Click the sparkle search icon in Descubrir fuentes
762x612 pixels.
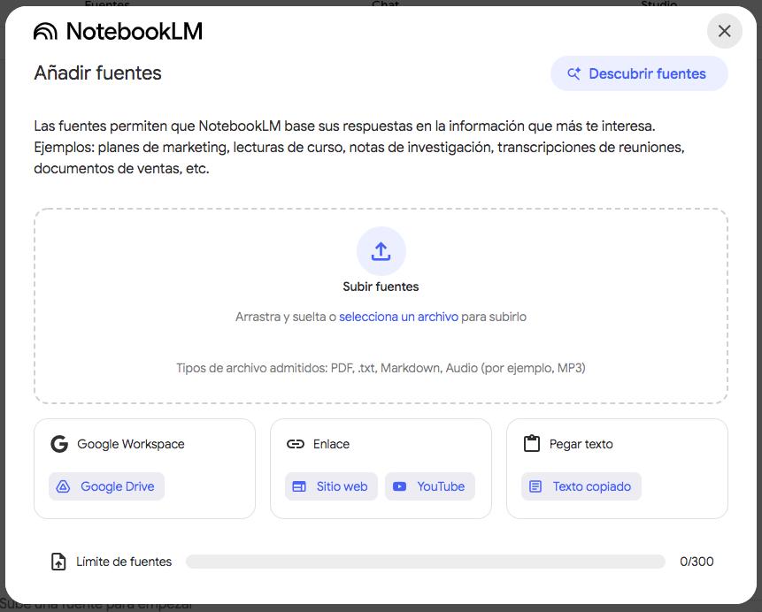tap(573, 73)
